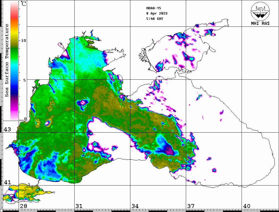This screenshot has height=212, width=279.
Task: Click the time '5:48 GMT'
Action: [154, 19]
